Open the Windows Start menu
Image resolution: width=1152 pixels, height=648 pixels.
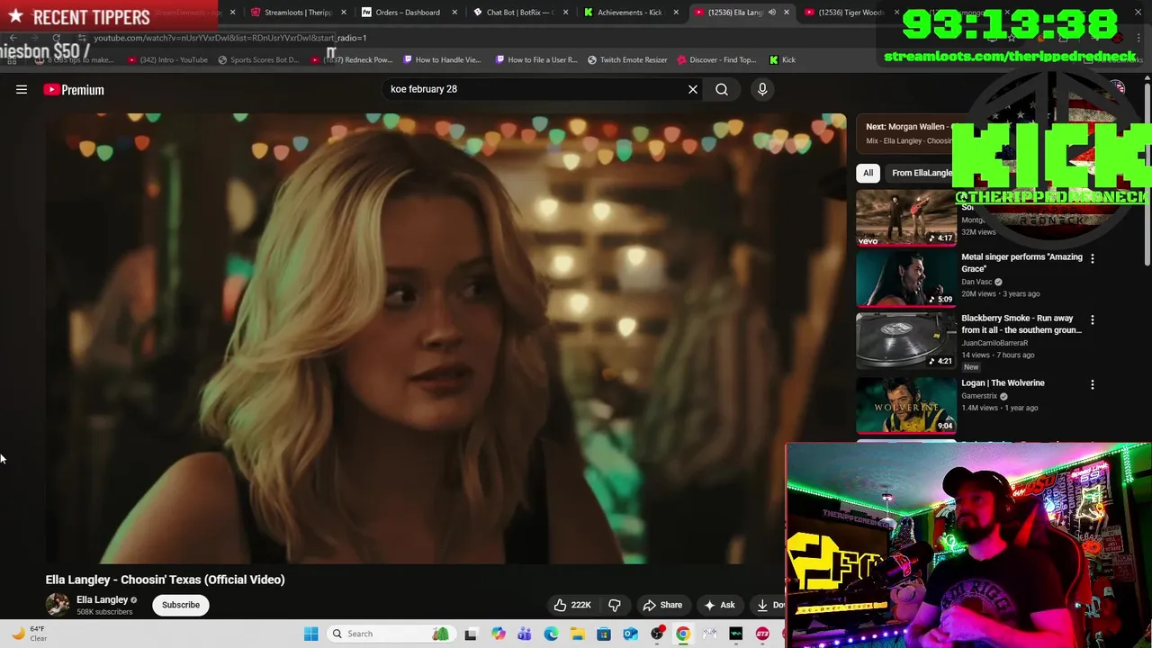(311, 634)
